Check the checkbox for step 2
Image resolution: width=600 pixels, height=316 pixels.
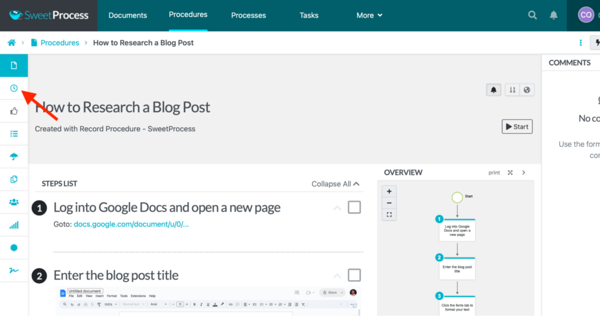click(354, 275)
